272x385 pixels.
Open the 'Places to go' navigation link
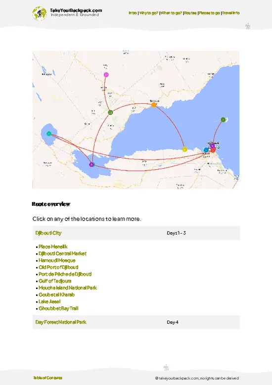[x=209, y=13]
